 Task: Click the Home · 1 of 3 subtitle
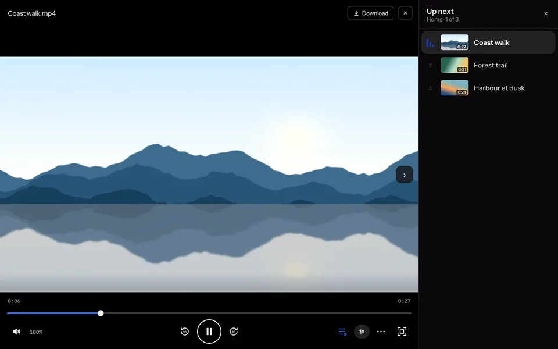coord(442,20)
